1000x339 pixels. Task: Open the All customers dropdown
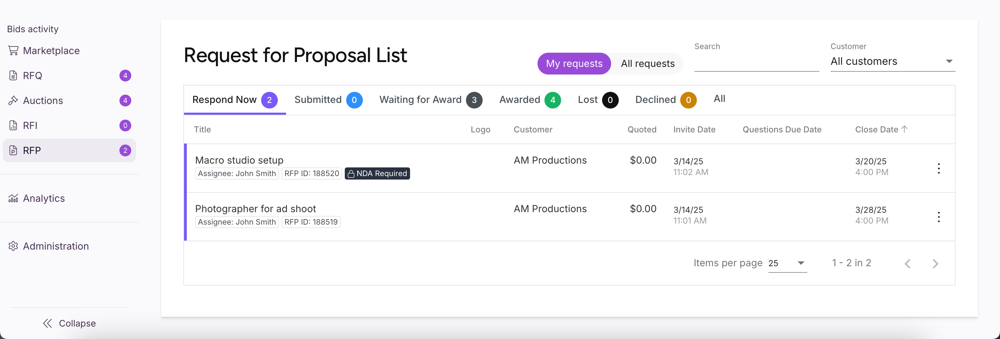(x=892, y=61)
